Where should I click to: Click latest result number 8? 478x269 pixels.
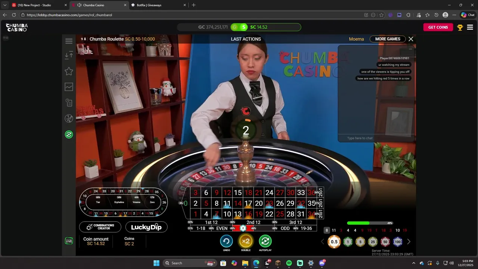coord(327,231)
